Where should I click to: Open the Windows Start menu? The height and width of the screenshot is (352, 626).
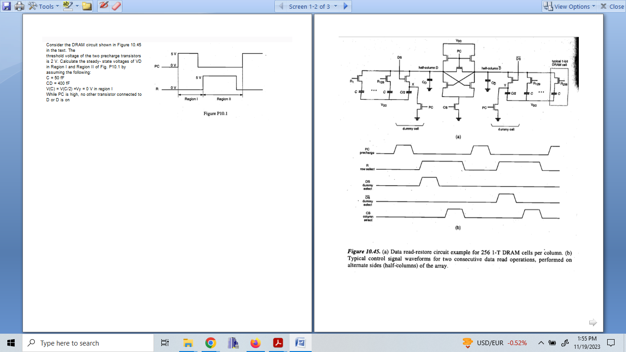point(10,342)
